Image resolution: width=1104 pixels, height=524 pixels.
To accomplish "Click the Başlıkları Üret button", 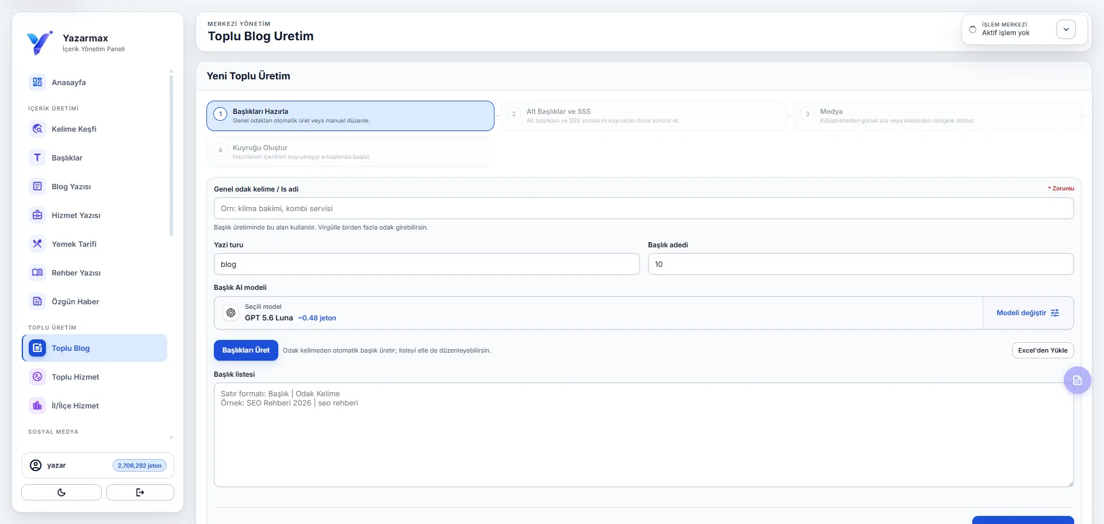I will [x=246, y=350].
